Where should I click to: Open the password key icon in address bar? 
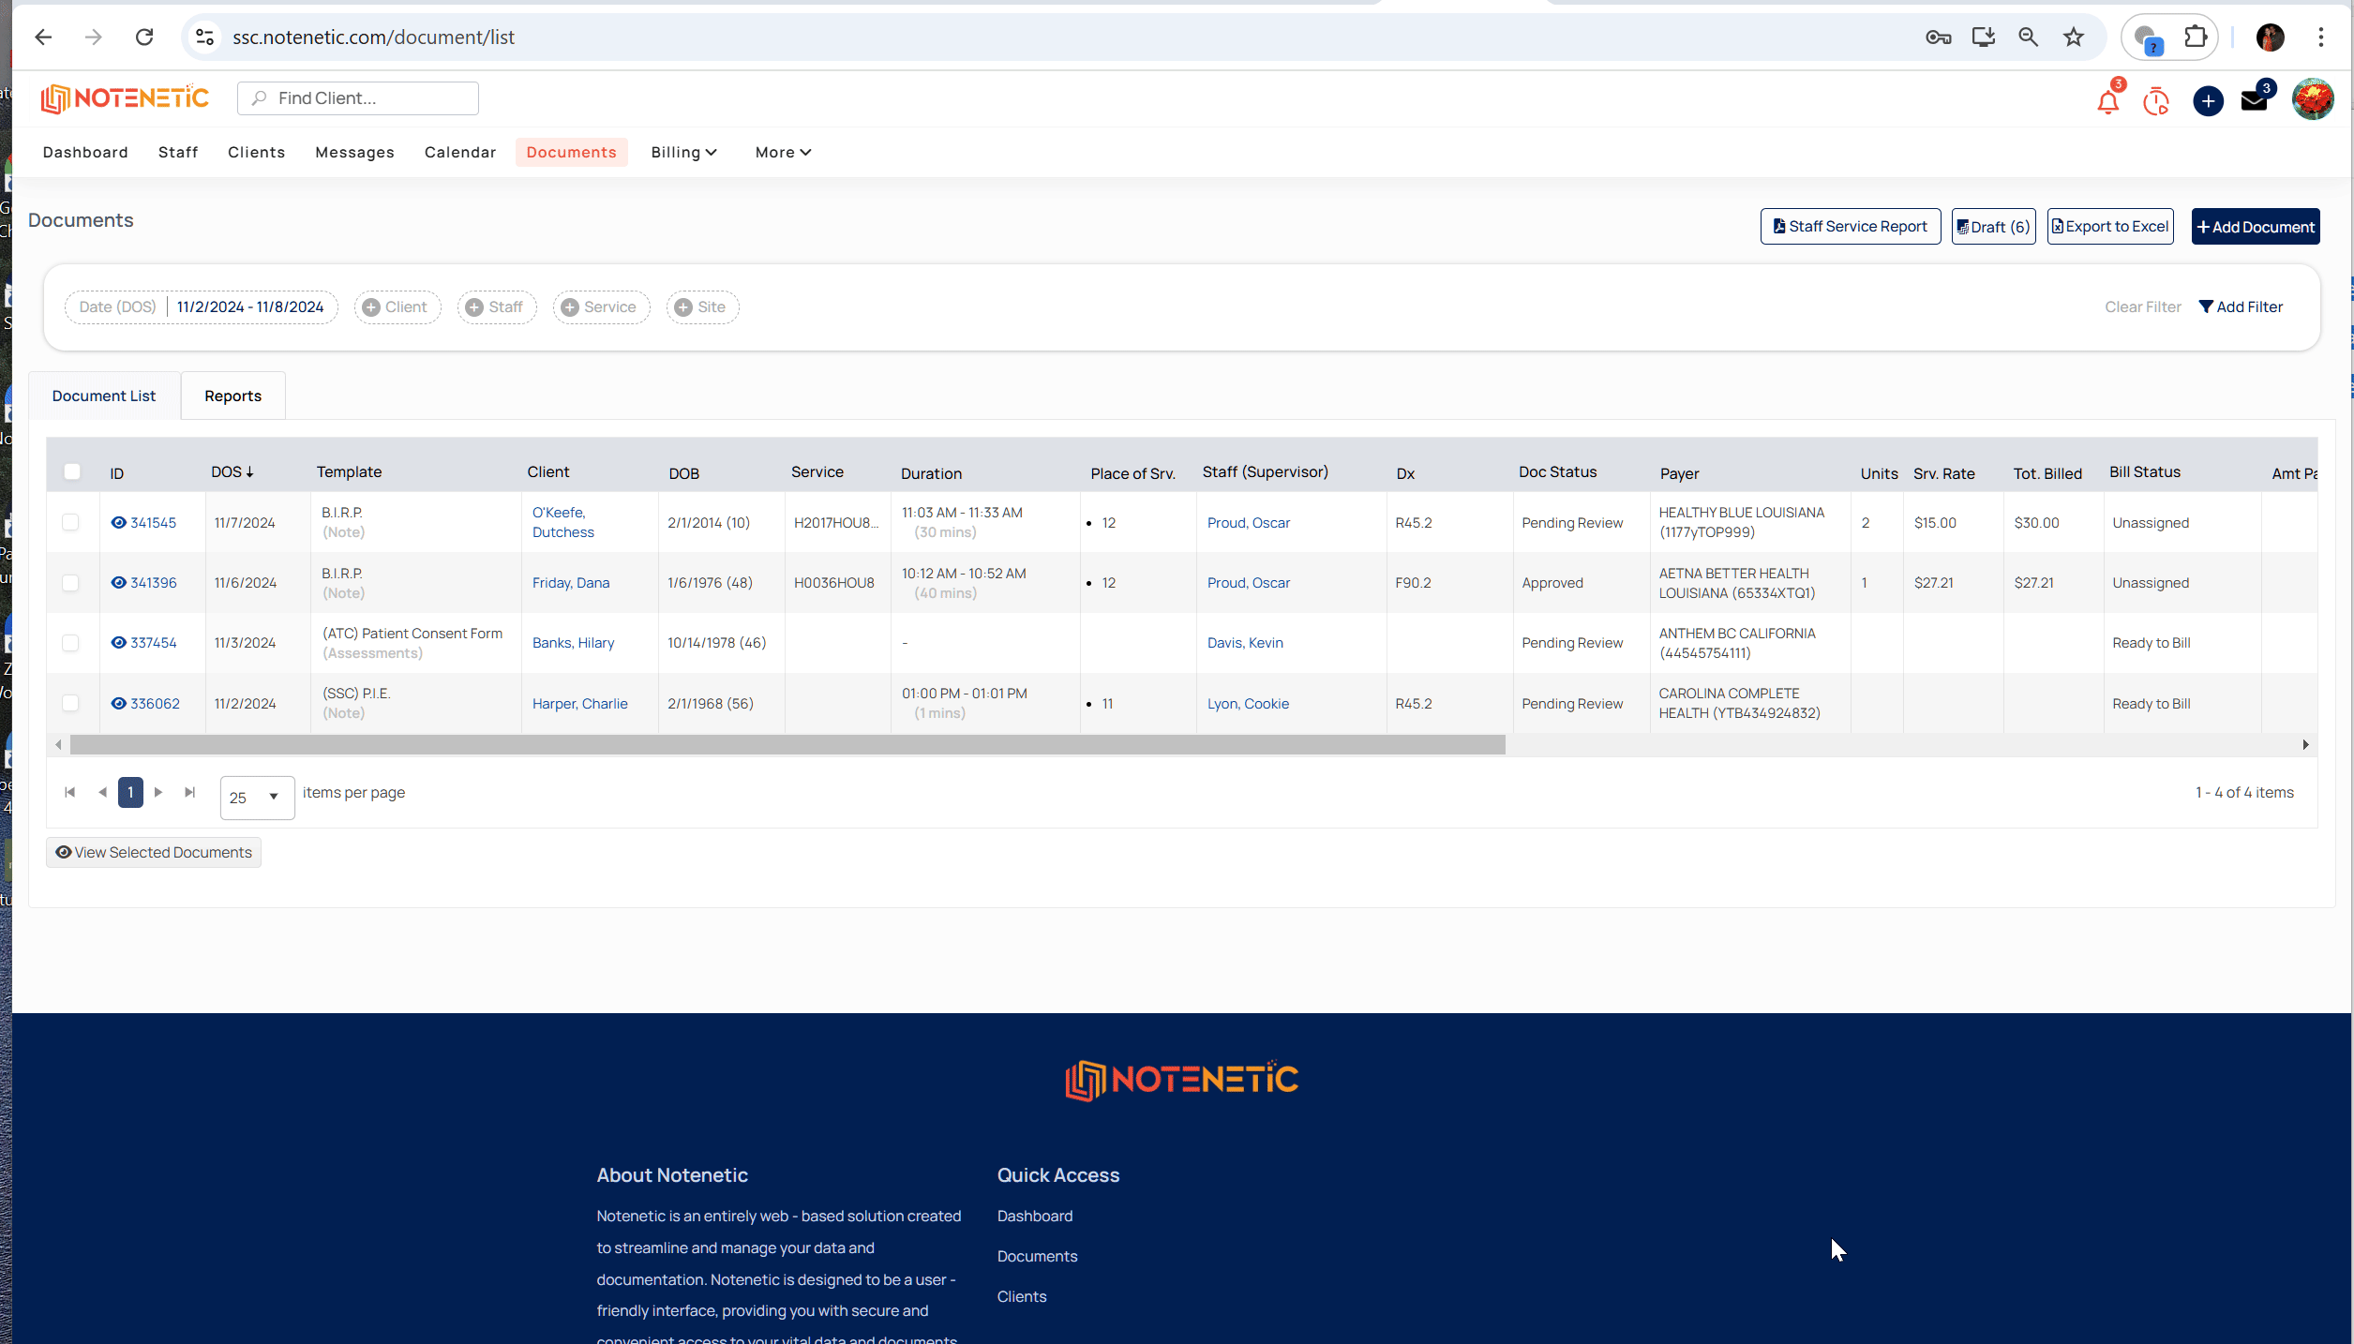(x=1938, y=37)
